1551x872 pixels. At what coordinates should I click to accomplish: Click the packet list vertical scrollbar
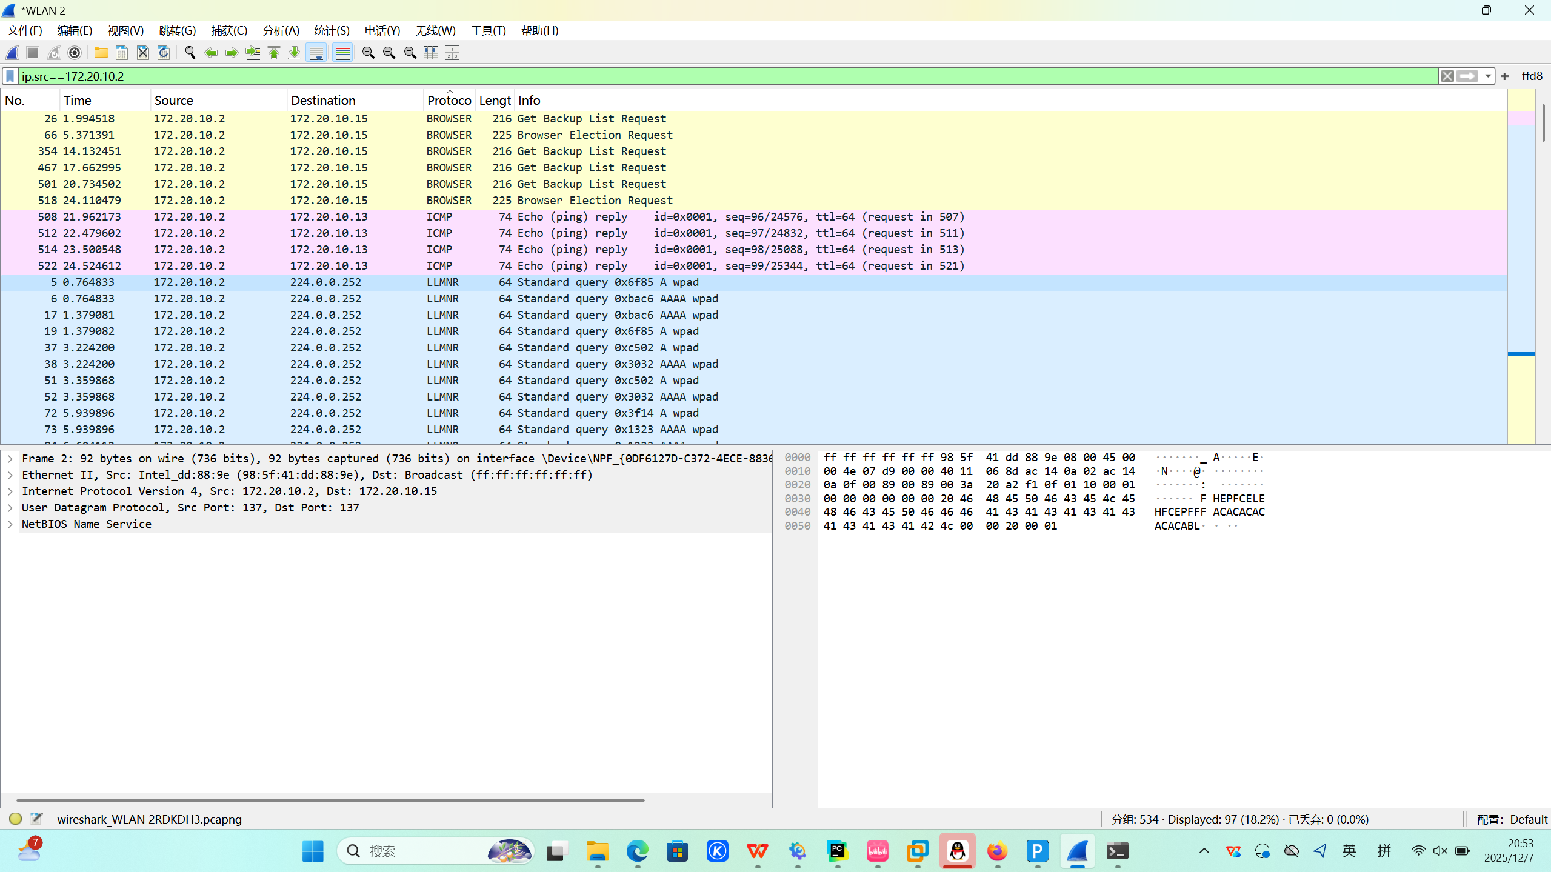pyautogui.click(x=1543, y=123)
